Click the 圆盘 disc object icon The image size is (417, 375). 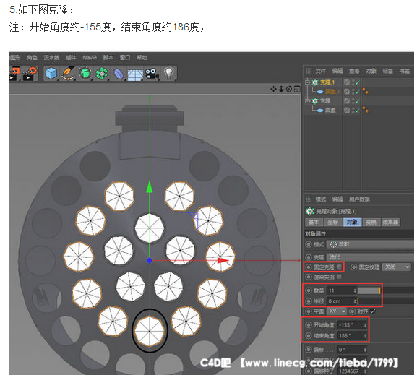(320, 110)
